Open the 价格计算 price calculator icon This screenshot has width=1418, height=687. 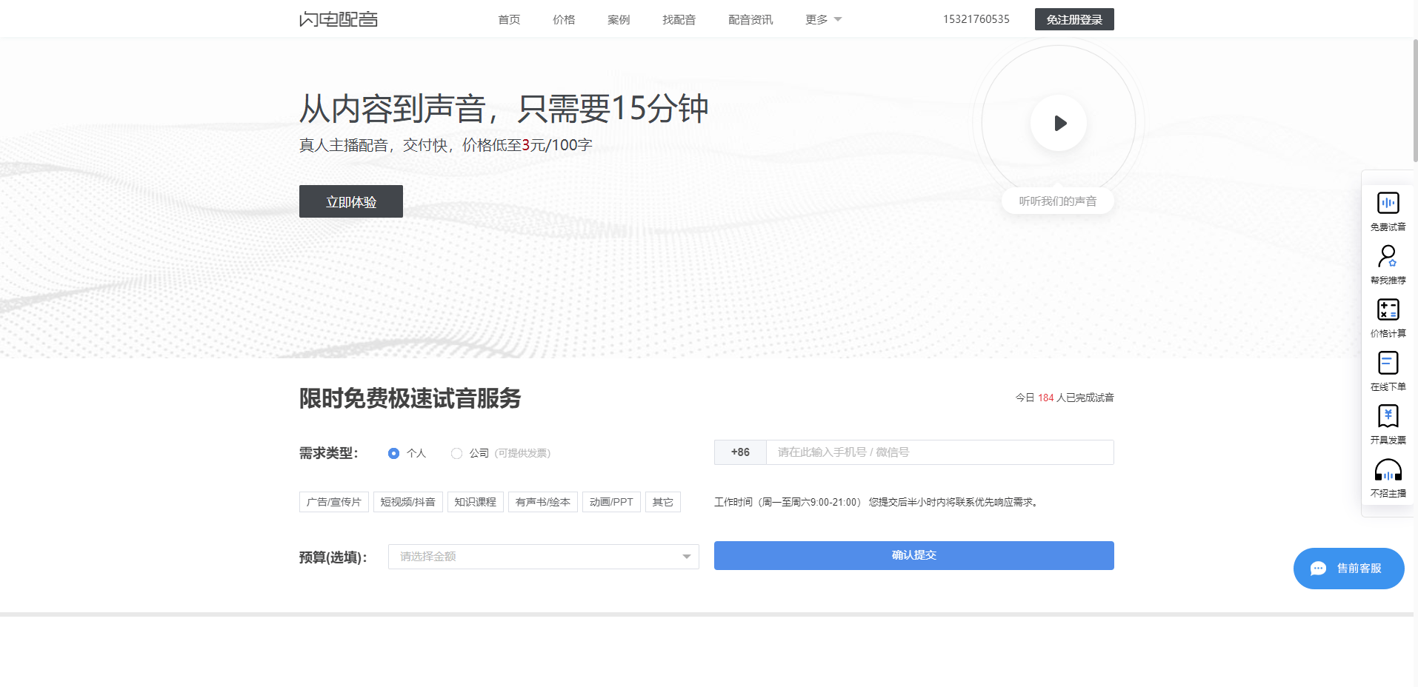(x=1388, y=317)
